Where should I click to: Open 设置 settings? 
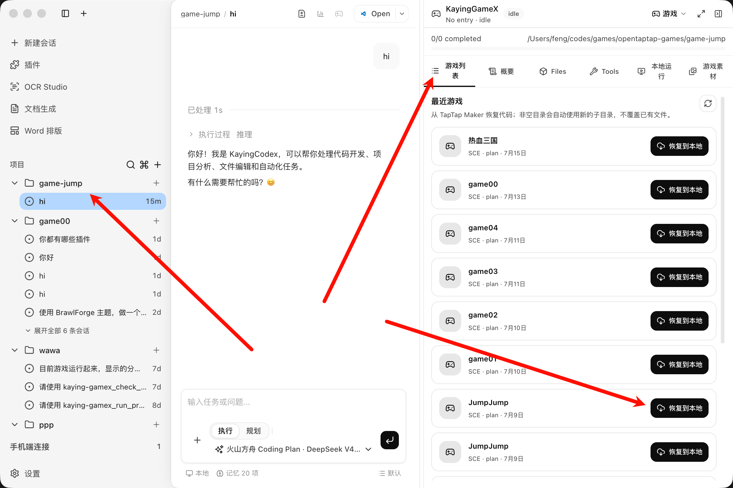pos(25,473)
